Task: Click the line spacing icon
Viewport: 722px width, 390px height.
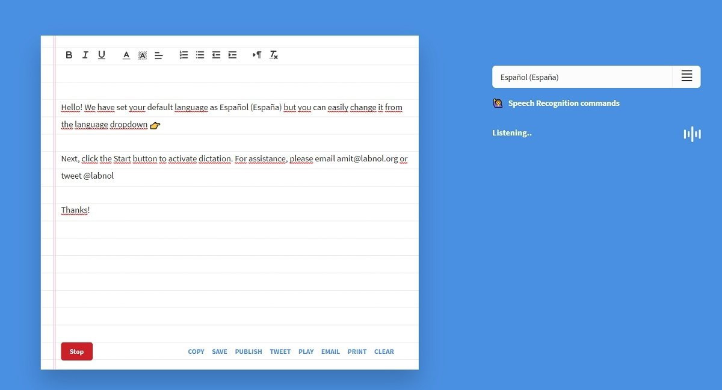Action: point(158,55)
